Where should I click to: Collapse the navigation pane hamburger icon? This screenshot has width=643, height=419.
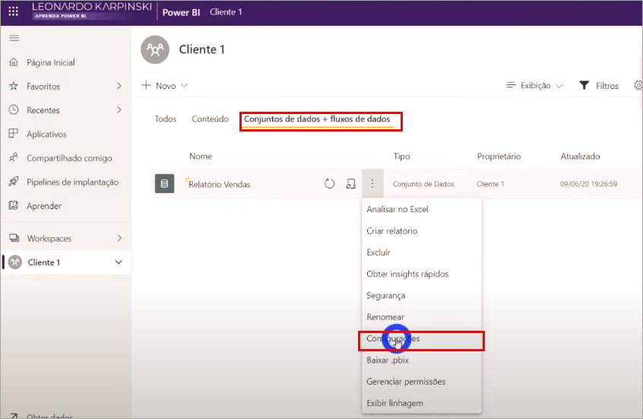pyautogui.click(x=14, y=38)
